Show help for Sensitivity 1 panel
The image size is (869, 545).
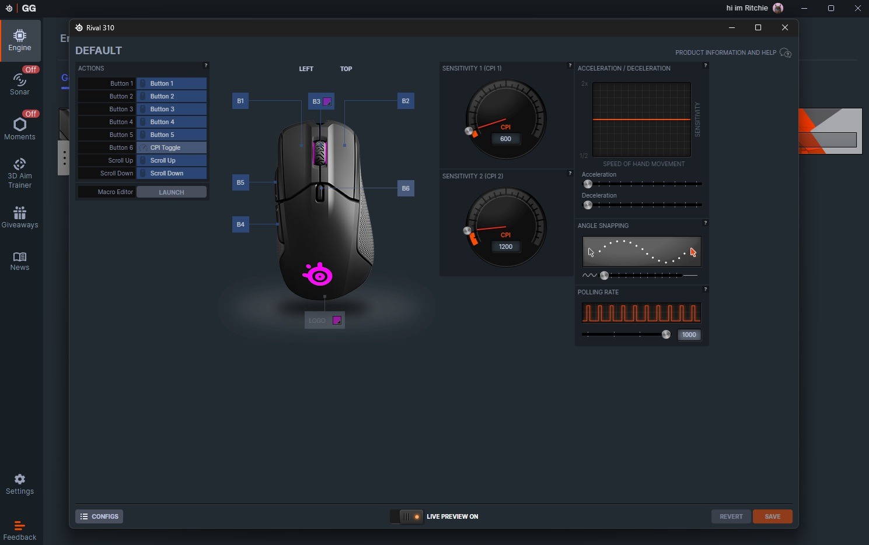point(570,65)
